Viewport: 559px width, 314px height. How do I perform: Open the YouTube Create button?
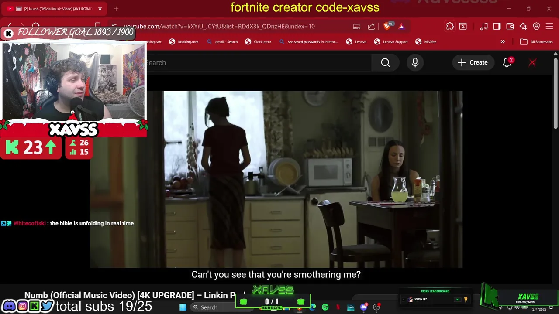point(473,63)
